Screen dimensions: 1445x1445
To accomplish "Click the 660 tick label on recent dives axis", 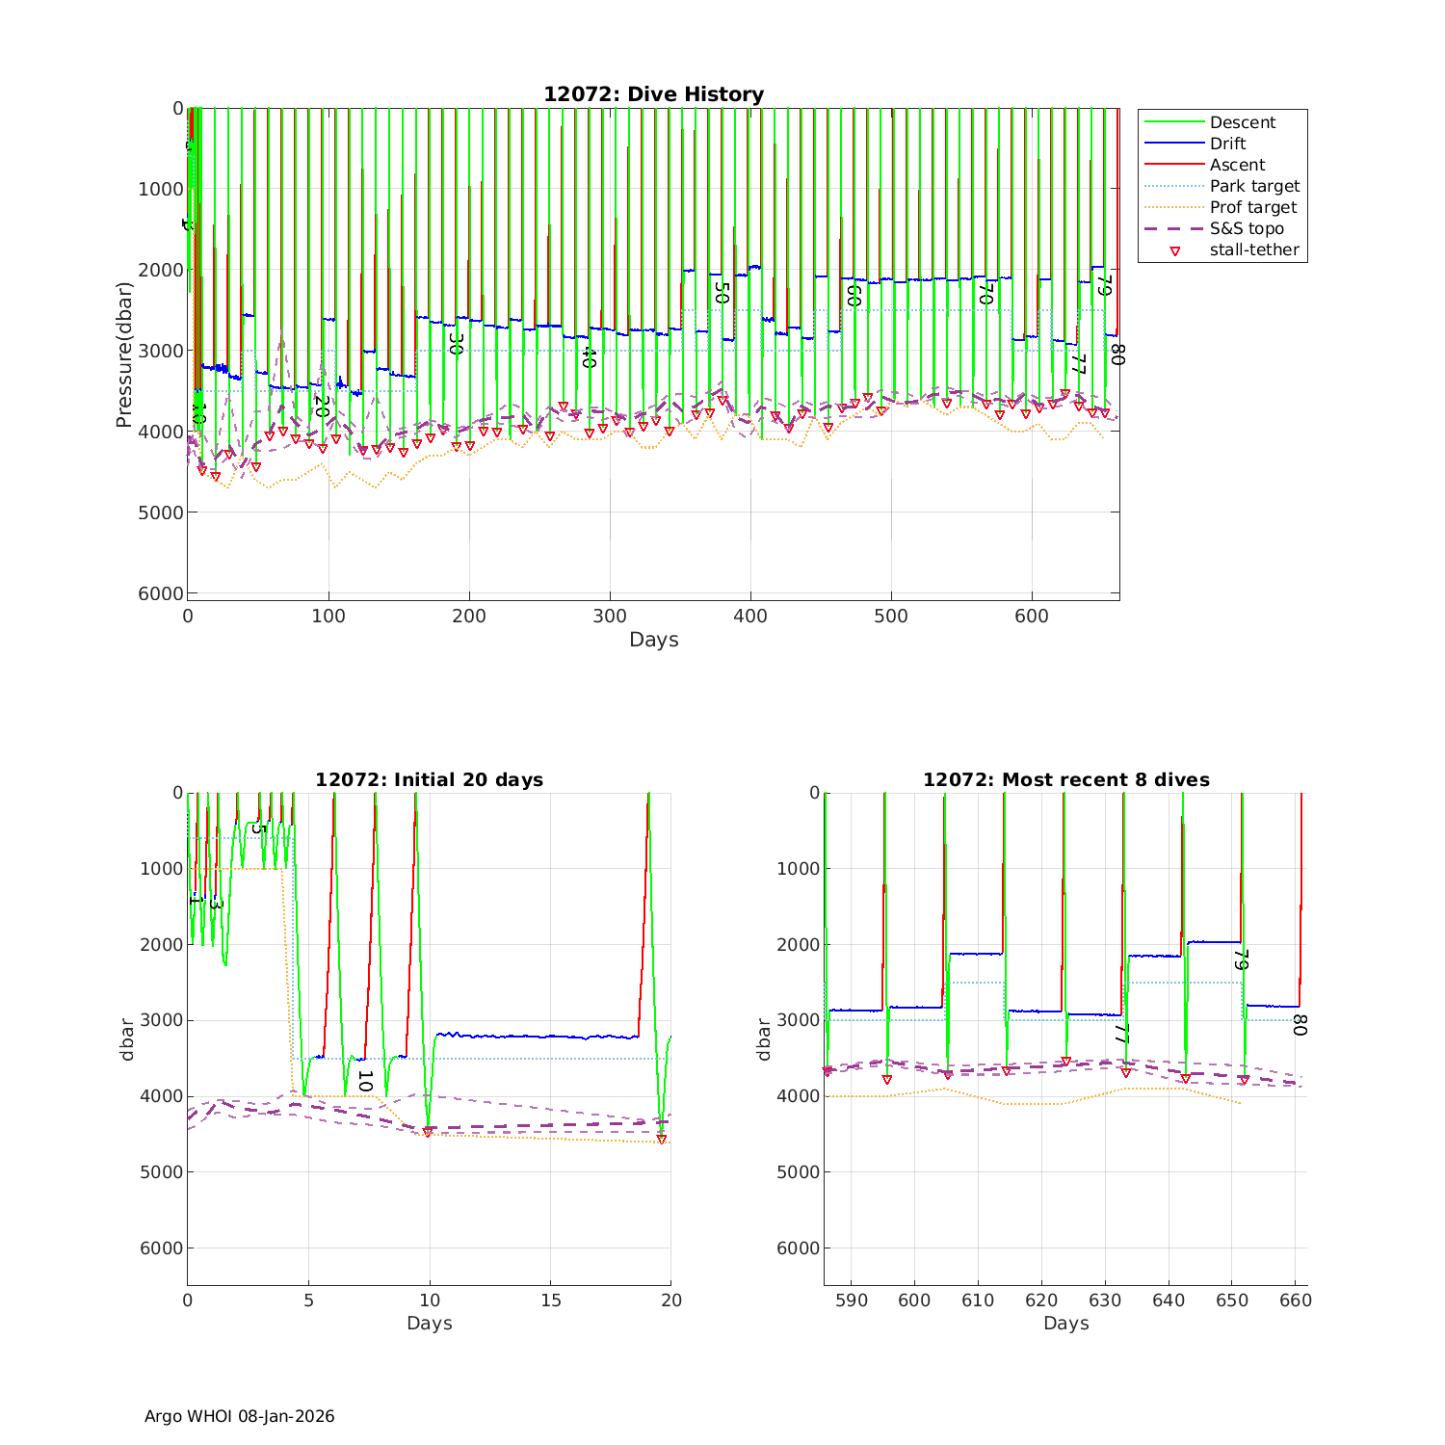I will point(1295,1300).
